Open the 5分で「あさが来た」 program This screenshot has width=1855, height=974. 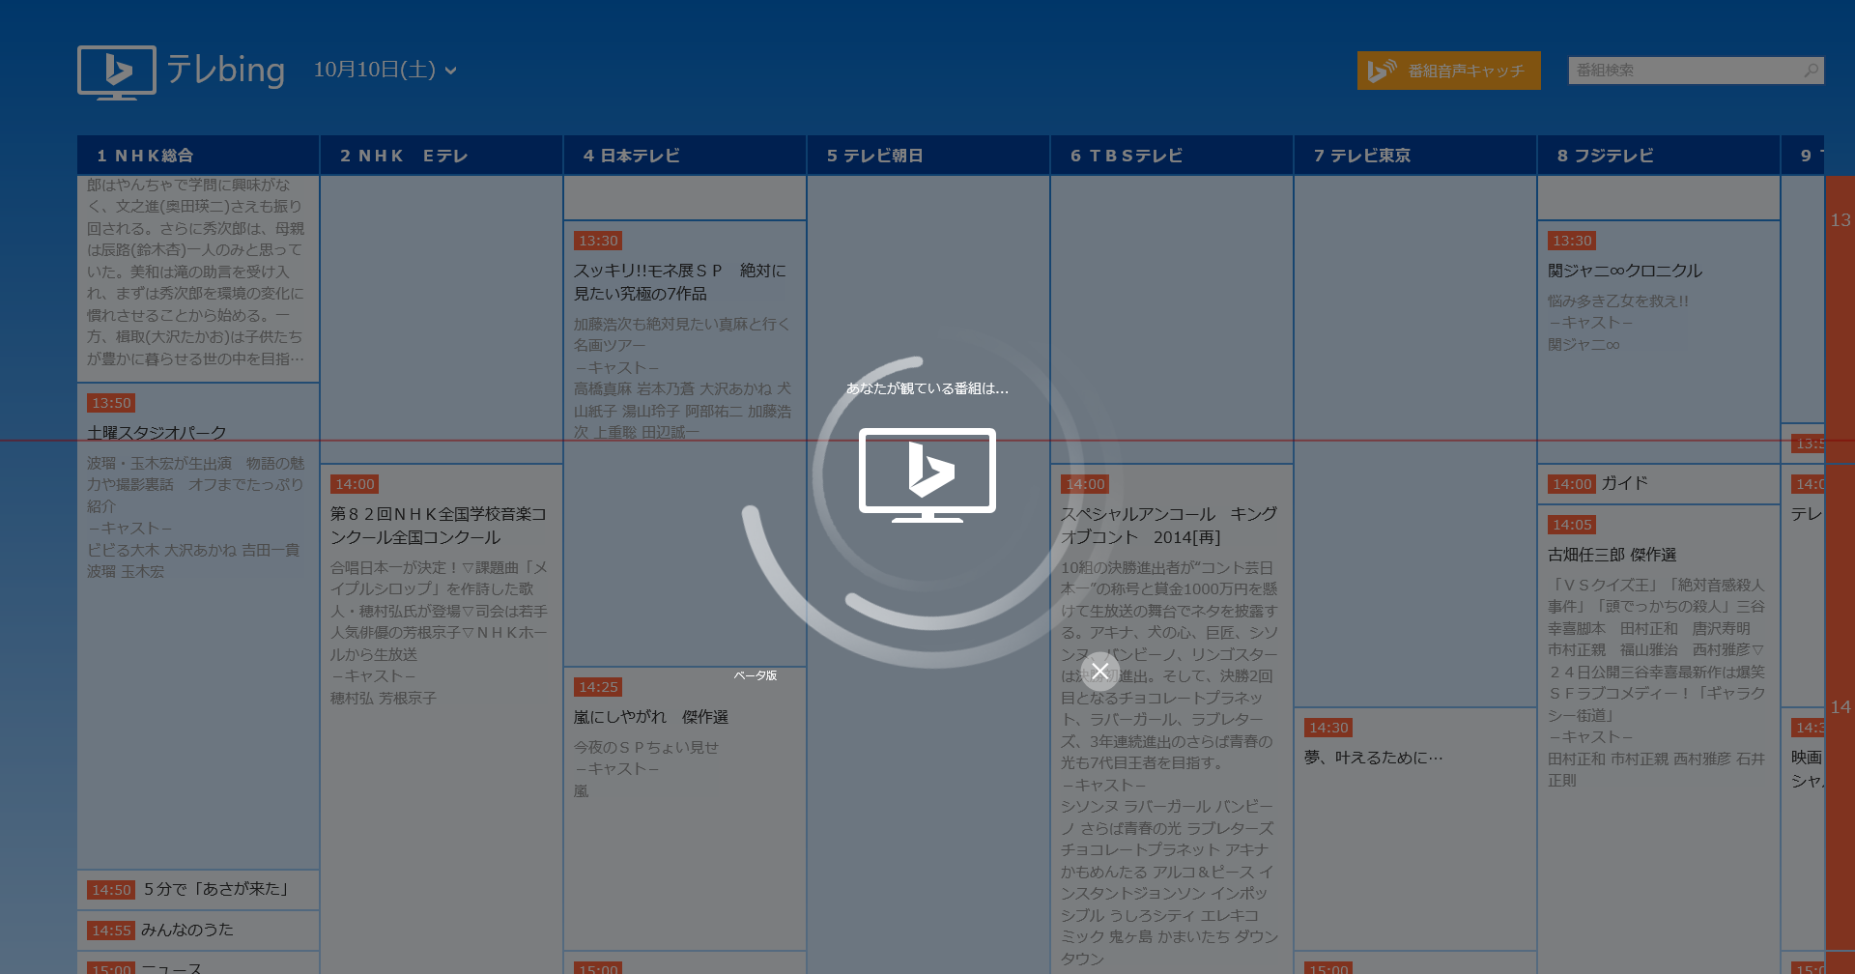pyautogui.click(x=198, y=890)
